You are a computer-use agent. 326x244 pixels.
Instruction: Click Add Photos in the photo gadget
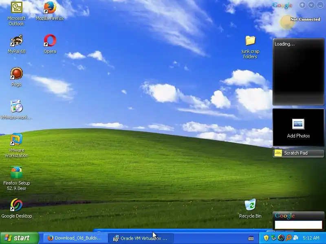(x=298, y=136)
